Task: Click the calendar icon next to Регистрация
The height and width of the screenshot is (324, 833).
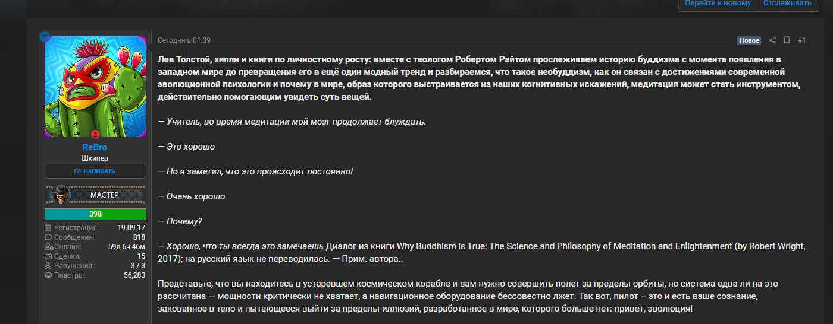Action: point(48,228)
